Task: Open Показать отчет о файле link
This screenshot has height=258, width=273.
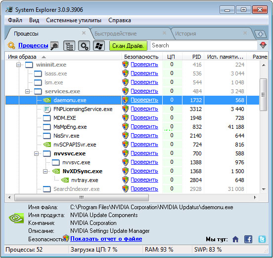Action: 106,239
